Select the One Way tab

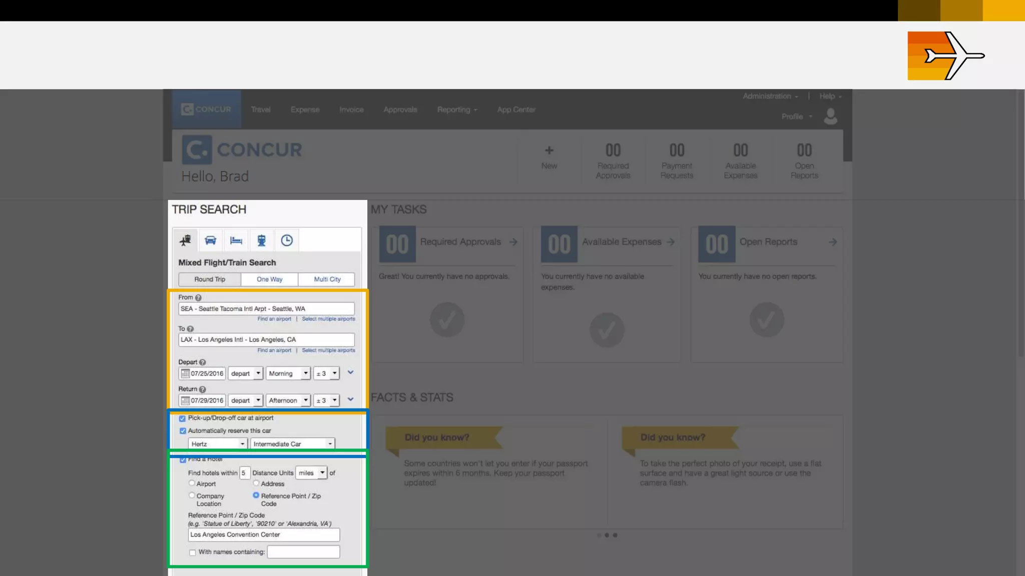269,279
